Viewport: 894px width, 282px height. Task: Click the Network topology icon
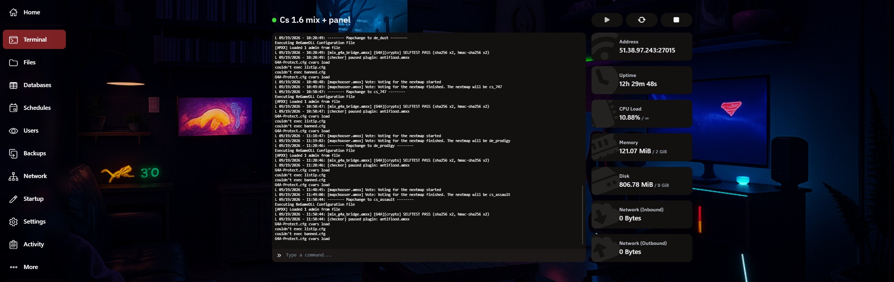[13, 176]
